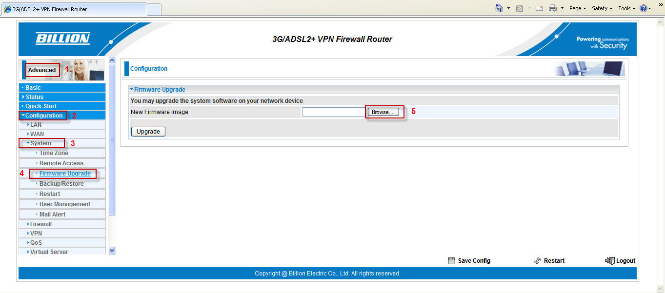The image size is (665, 293).
Task: Click sidebar scrollbar down arrow
Action: coord(112,251)
